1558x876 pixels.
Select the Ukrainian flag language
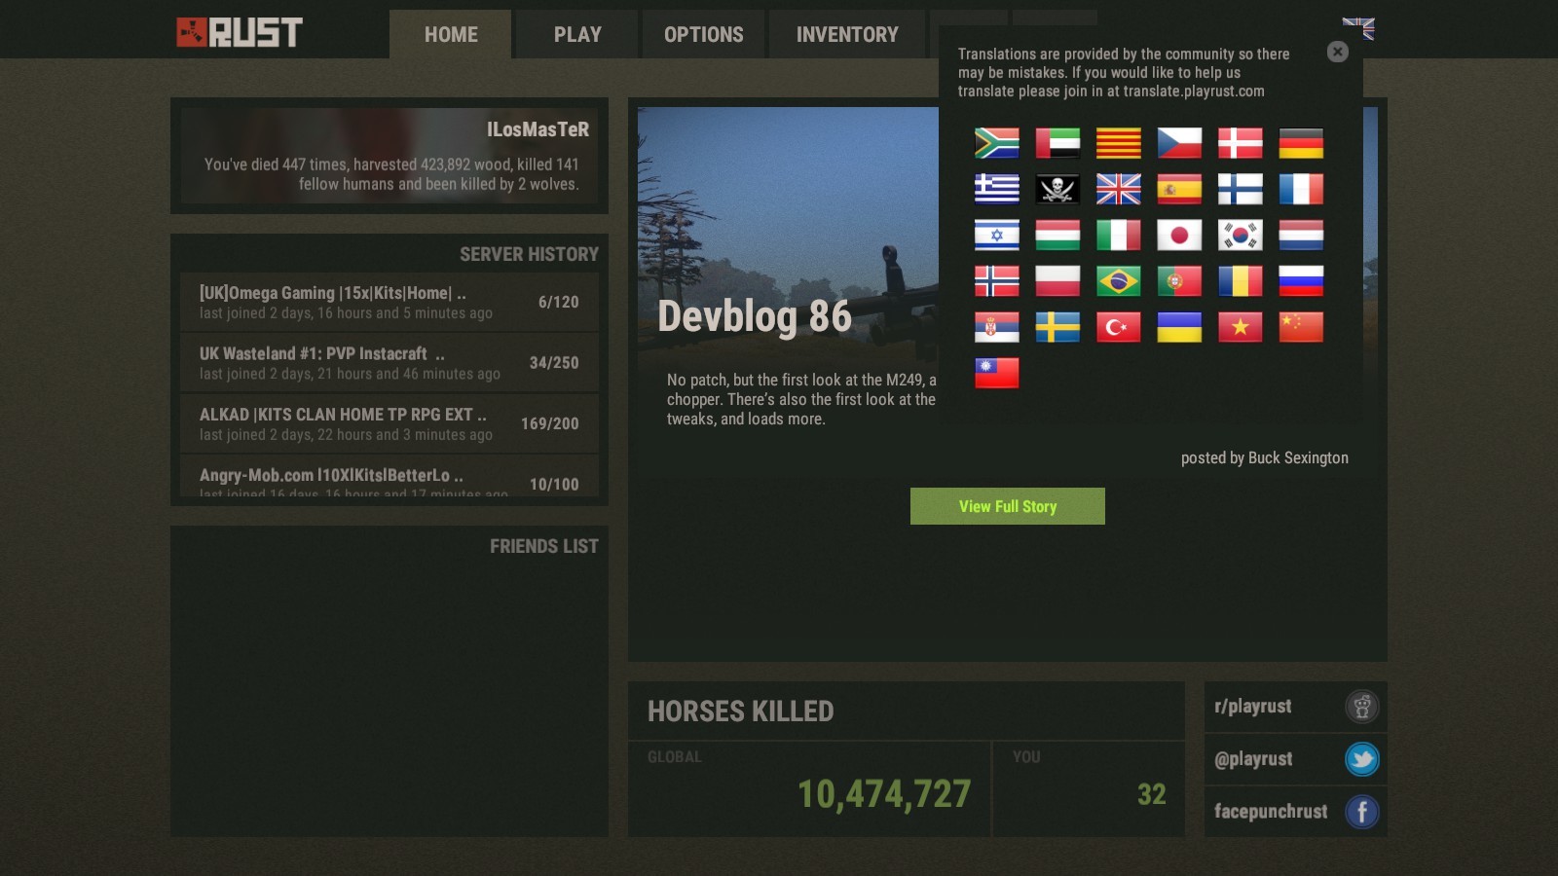(x=1179, y=326)
